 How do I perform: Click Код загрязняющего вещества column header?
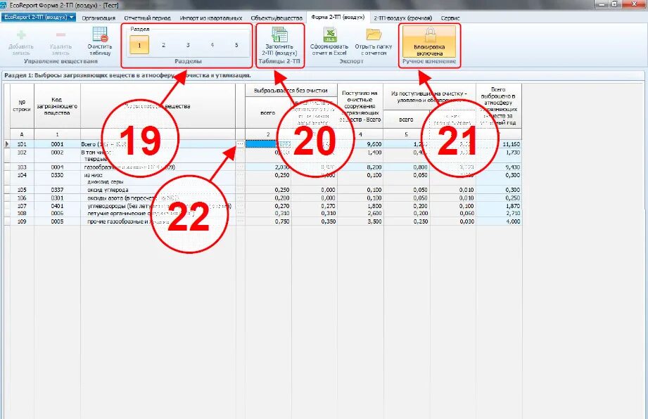pyautogui.click(x=57, y=106)
